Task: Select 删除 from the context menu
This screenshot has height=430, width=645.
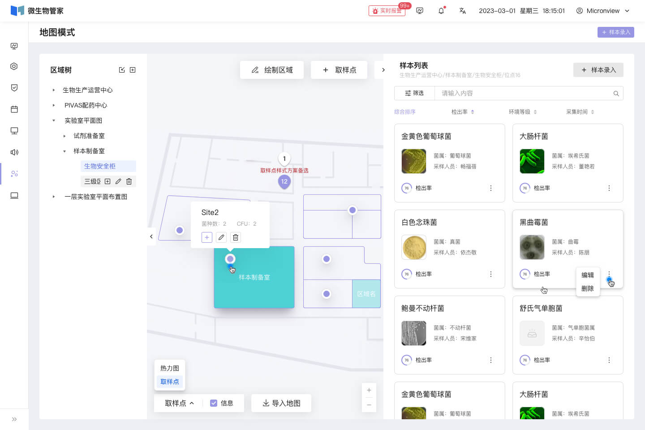Action: click(x=588, y=288)
